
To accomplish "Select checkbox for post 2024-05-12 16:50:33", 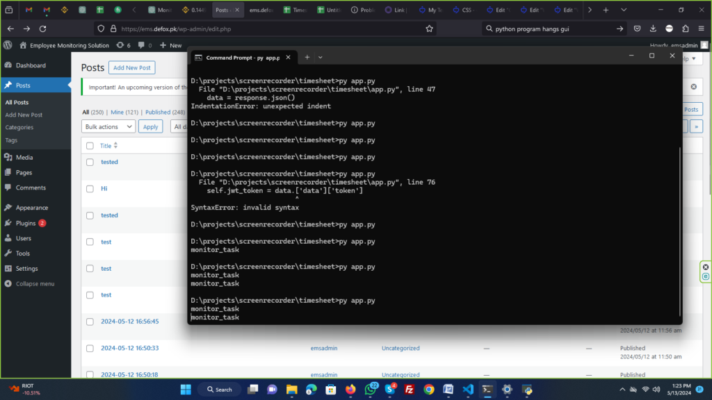I will coord(90,349).
